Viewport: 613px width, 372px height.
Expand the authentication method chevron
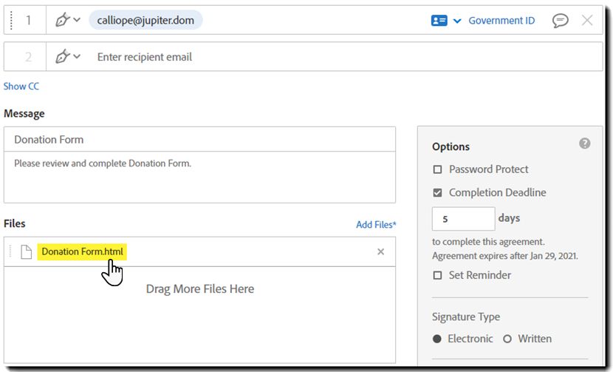[457, 21]
